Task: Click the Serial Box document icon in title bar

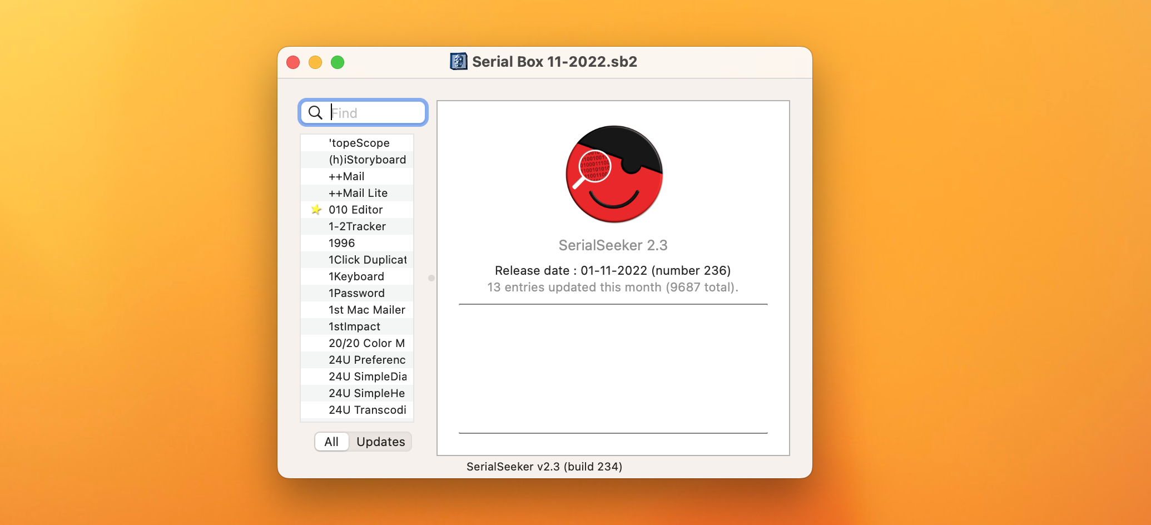Action: tap(459, 61)
